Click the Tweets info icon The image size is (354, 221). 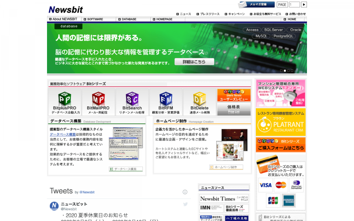tap(185, 192)
